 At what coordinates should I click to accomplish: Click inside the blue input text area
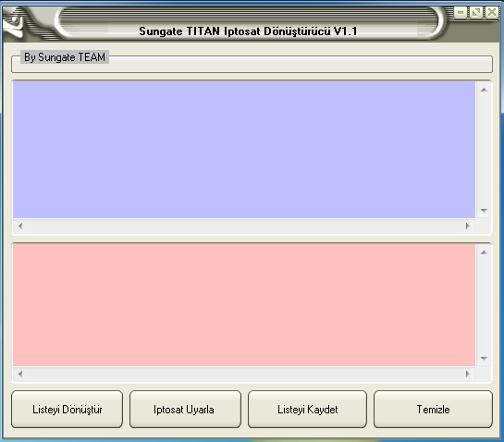tap(244, 150)
